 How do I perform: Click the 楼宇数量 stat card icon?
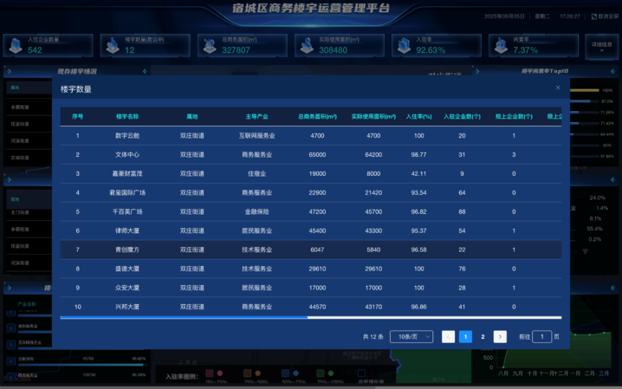112,46
